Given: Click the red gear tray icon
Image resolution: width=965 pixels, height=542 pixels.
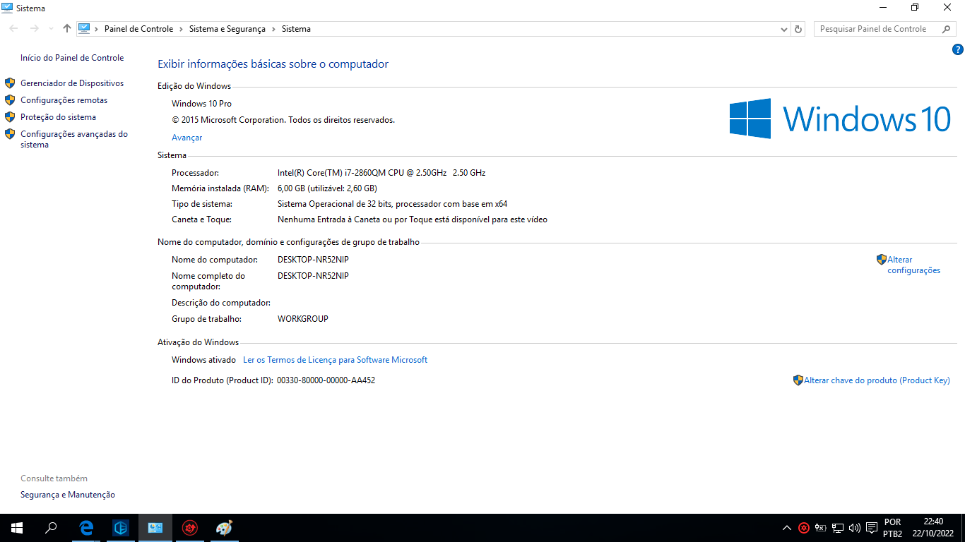Looking at the screenshot, I should click(804, 527).
